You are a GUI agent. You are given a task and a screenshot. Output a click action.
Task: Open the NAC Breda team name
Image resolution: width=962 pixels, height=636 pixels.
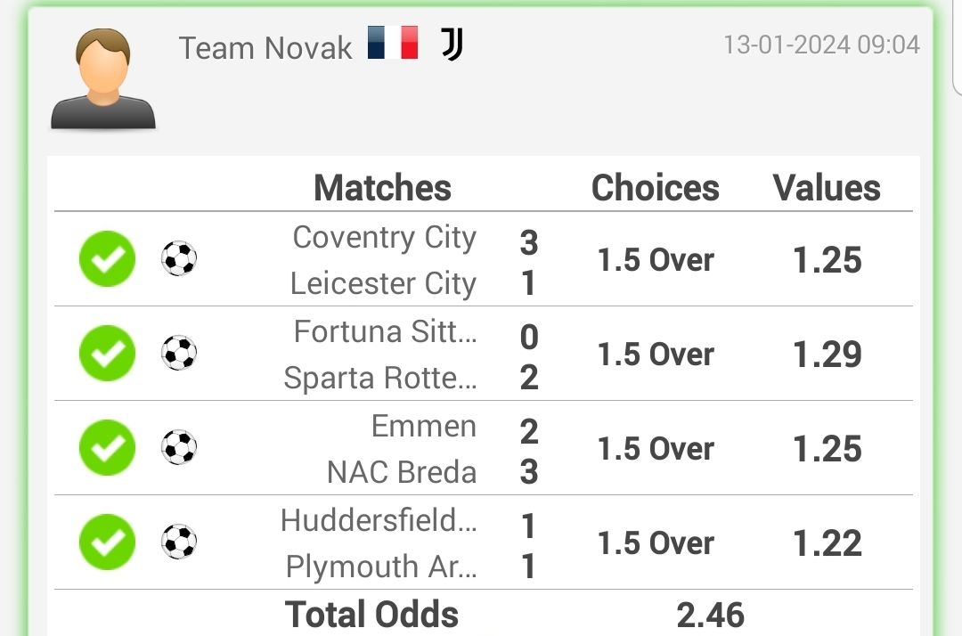tap(402, 472)
